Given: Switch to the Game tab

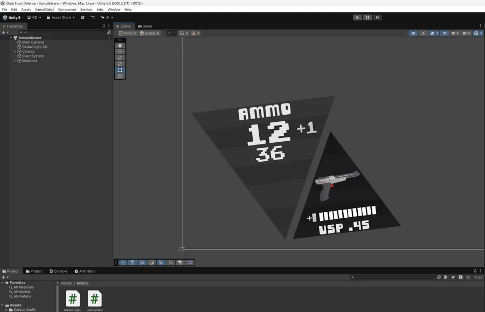Looking at the screenshot, I should pyautogui.click(x=145, y=26).
